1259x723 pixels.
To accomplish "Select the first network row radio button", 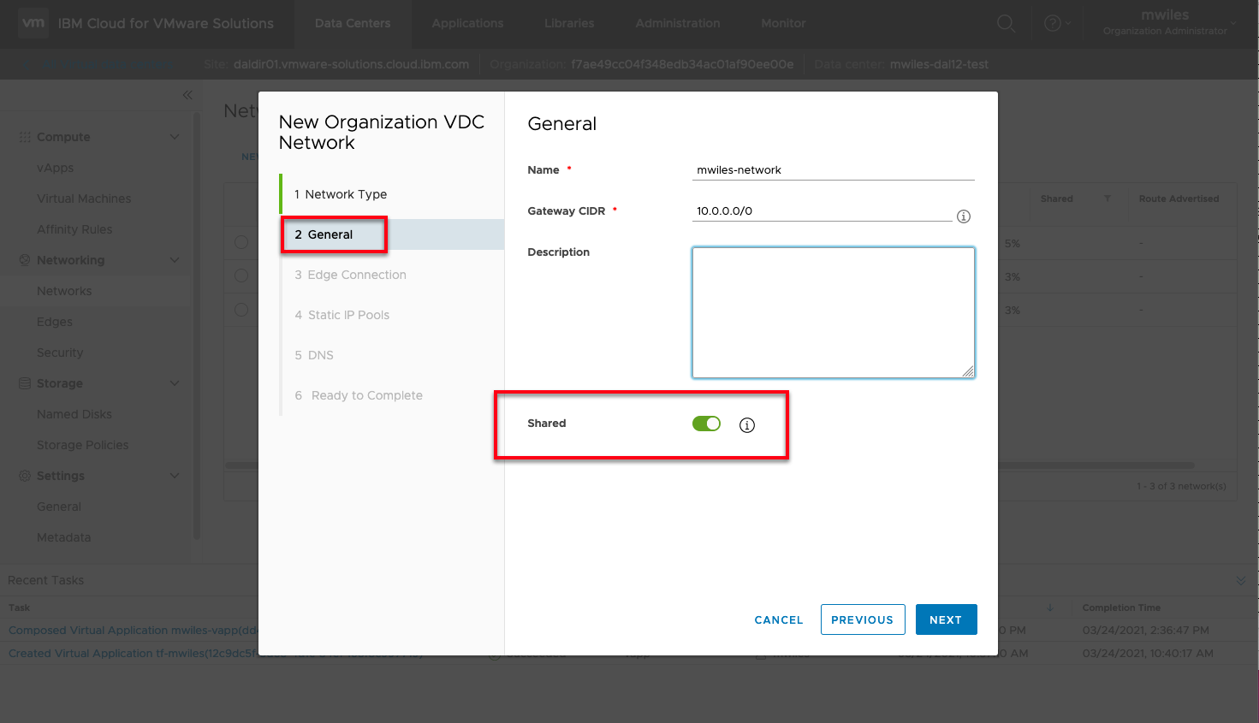I will 241,243.
